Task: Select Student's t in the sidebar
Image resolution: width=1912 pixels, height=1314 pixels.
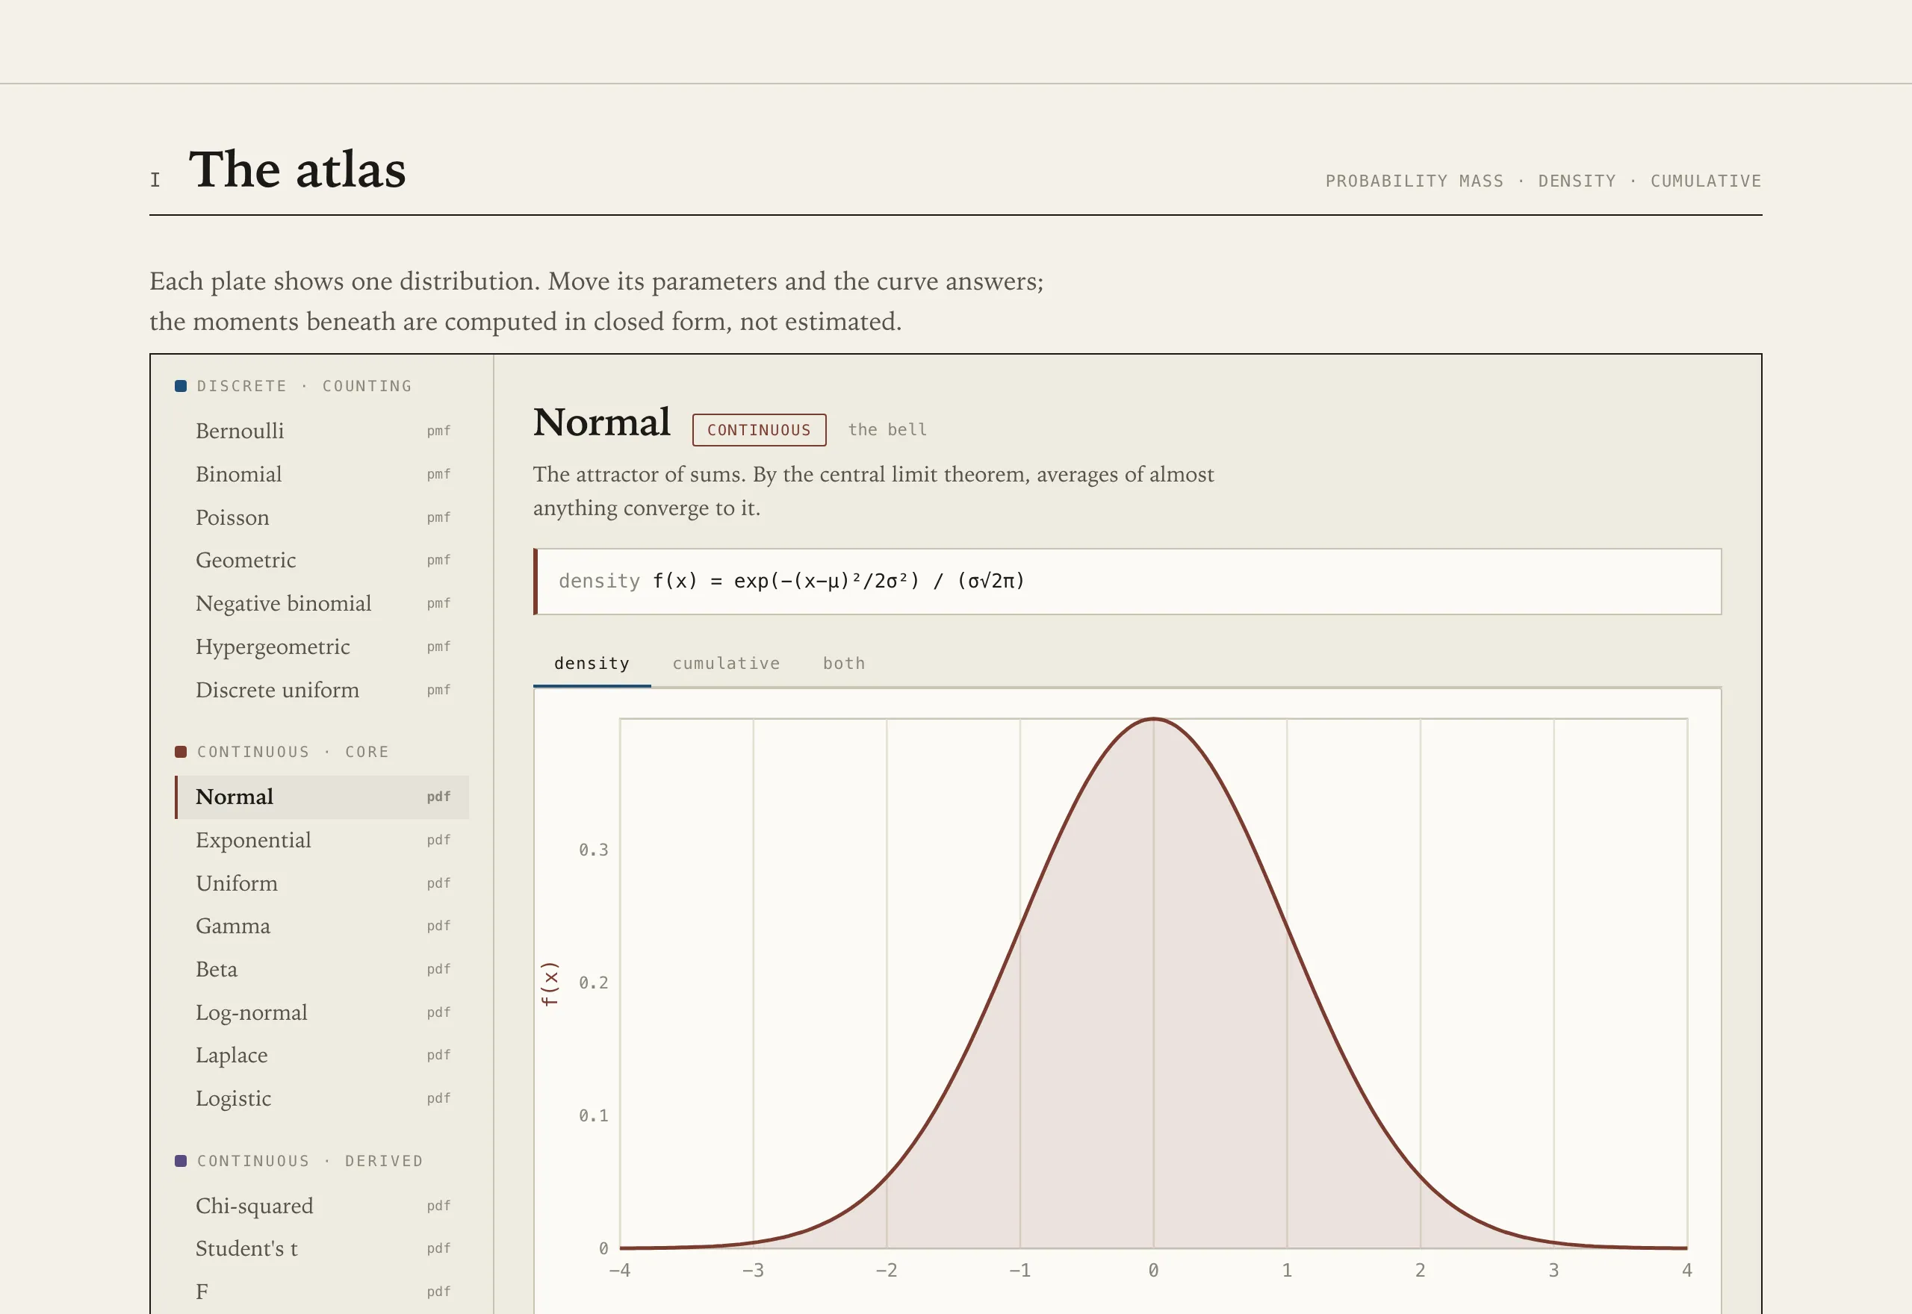Action: 322,1248
